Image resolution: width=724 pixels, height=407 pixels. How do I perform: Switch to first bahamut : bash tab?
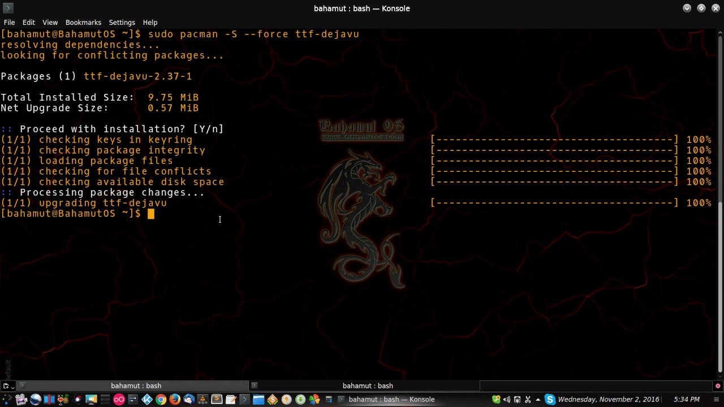click(x=136, y=386)
